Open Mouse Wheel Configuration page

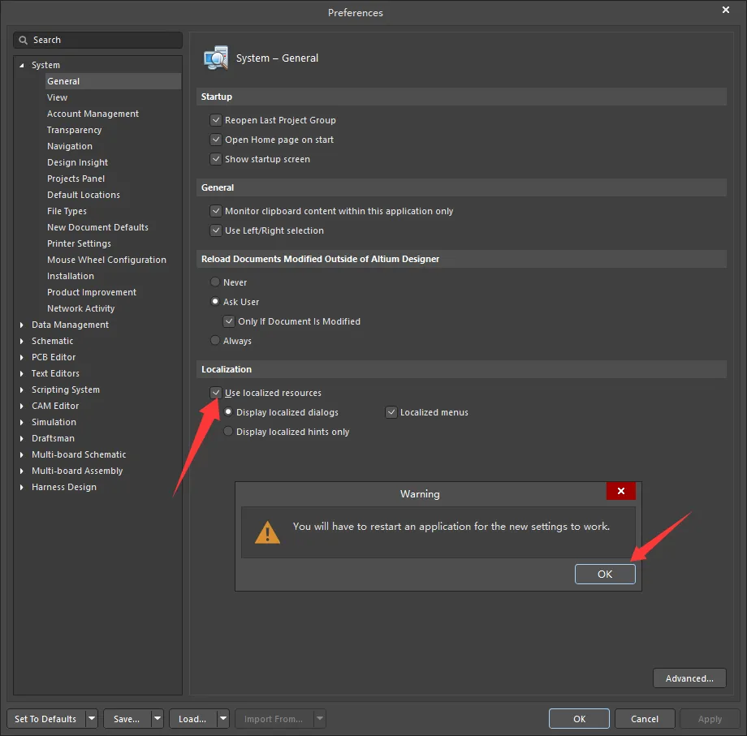pos(106,260)
